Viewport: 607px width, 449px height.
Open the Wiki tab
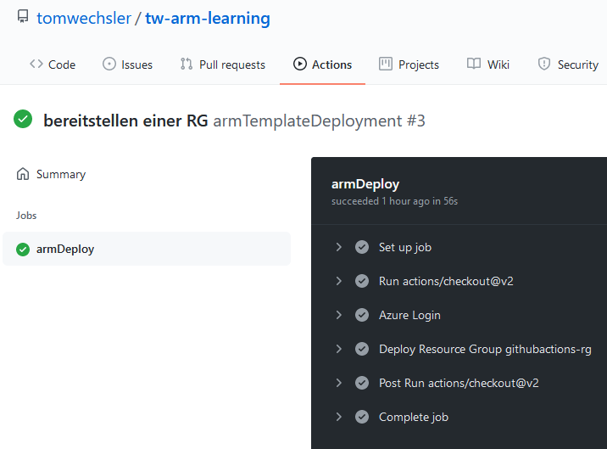click(488, 65)
